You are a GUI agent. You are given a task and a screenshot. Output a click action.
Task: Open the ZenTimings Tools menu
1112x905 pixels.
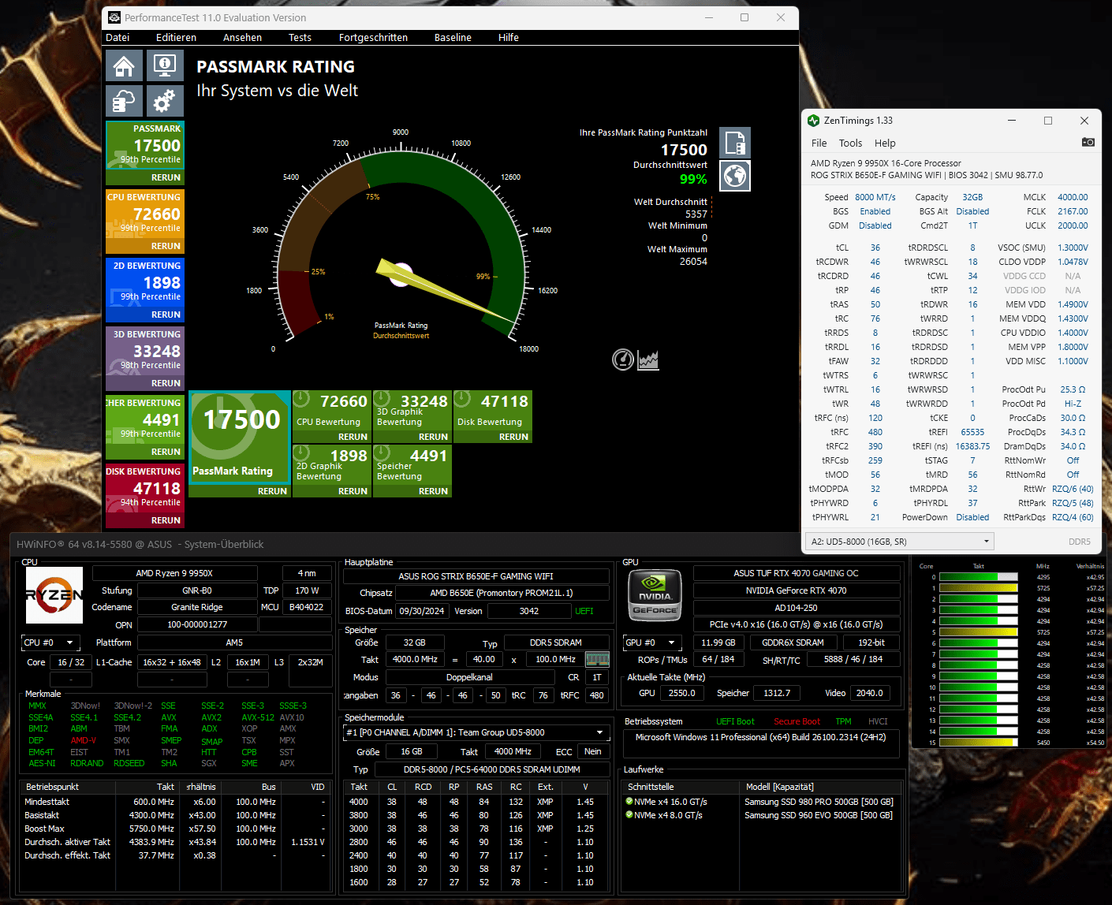(850, 143)
